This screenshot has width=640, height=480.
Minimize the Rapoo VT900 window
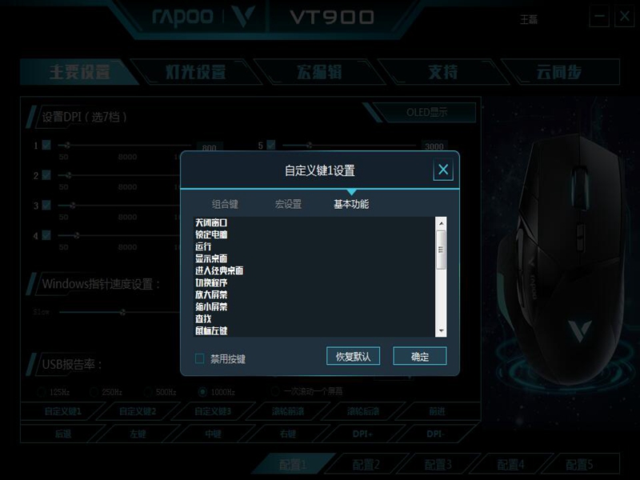599,17
